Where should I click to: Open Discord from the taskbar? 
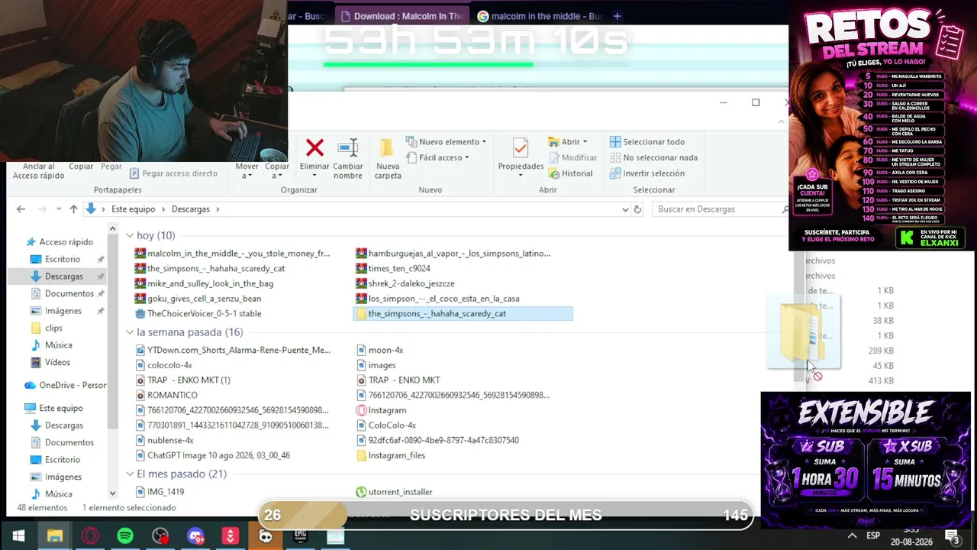pyautogui.click(x=195, y=536)
